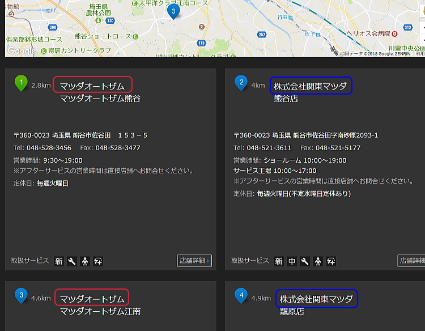Click the 吹上 station marker on map

318,35
